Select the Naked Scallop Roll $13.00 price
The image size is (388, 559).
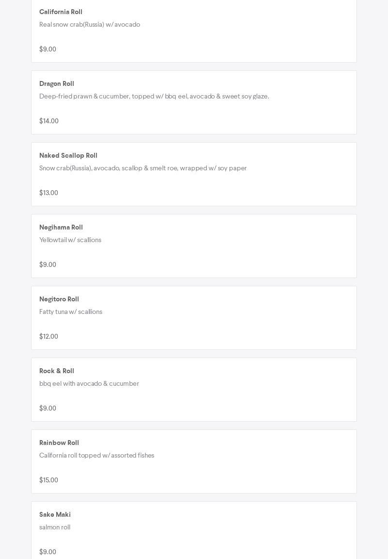(x=48, y=193)
